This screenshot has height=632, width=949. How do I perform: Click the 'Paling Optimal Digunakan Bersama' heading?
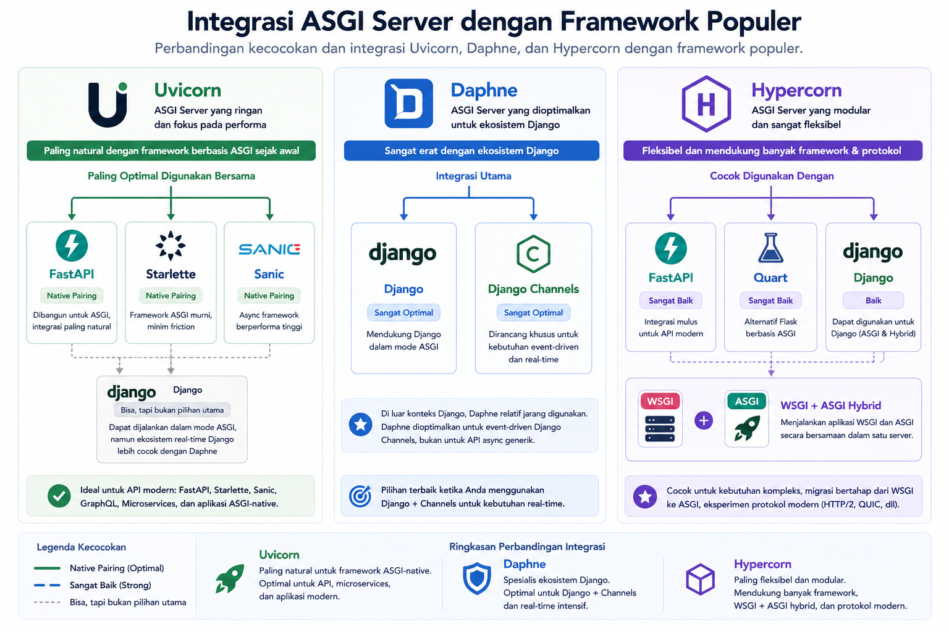171,176
